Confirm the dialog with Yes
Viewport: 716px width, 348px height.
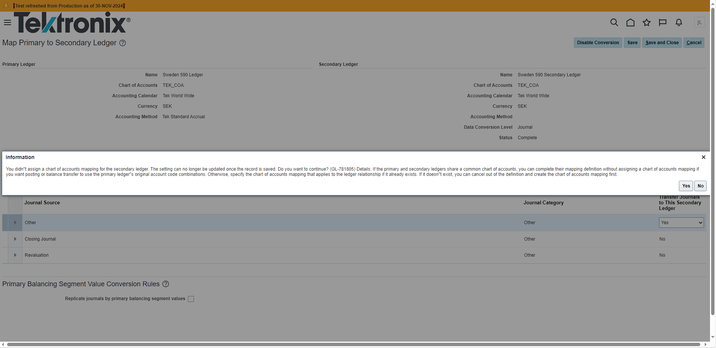686,186
